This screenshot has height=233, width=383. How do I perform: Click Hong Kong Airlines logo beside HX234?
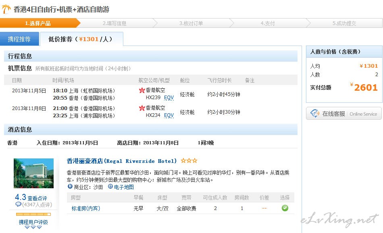tap(142, 108)
